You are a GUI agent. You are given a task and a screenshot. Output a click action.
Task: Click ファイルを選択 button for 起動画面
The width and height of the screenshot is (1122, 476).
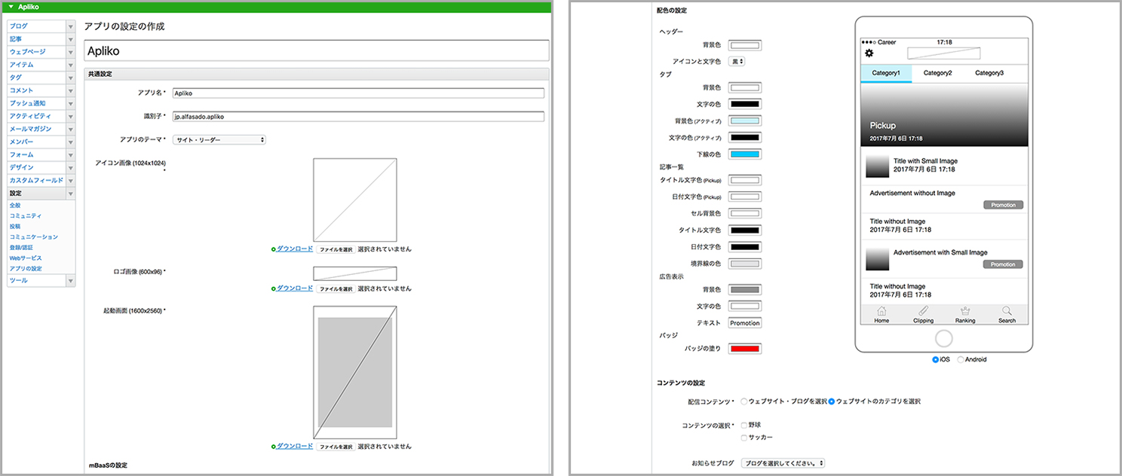coord(336,447)
